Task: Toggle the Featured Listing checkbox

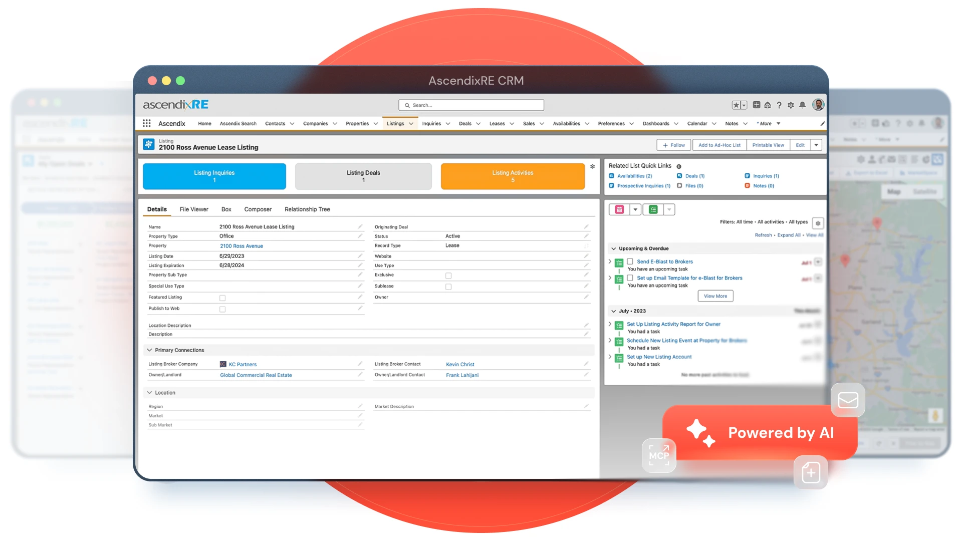Action: click(x=222, y=298)
